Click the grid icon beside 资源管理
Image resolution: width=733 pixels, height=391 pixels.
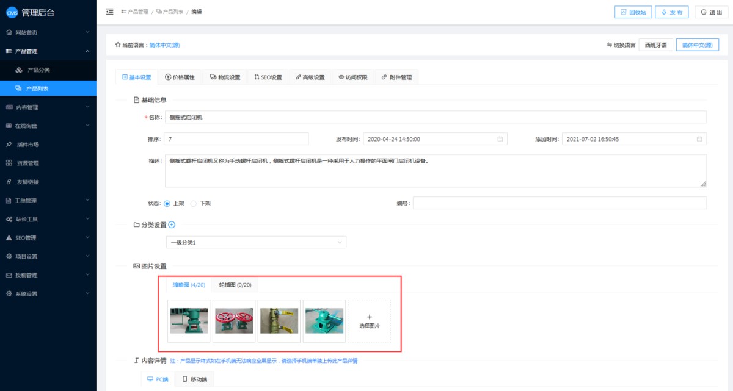click(x=9, y=163)
